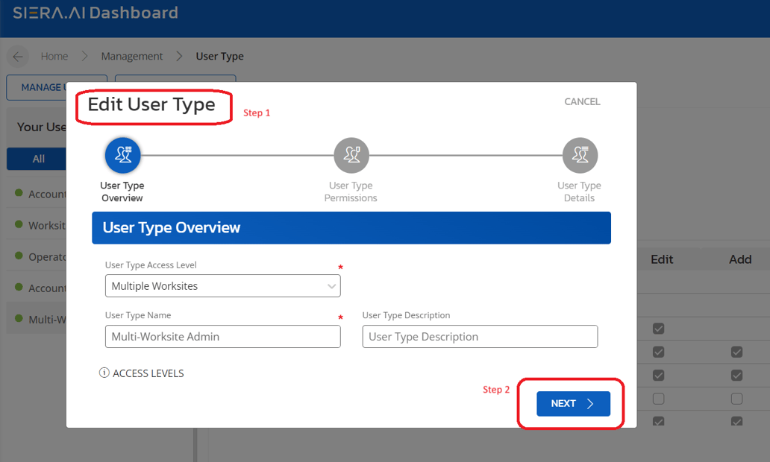Image resolution: width=770 pixels, height=462 pixels.
Task: Click the User Type Name input field
Action: (x=222, y=337)
